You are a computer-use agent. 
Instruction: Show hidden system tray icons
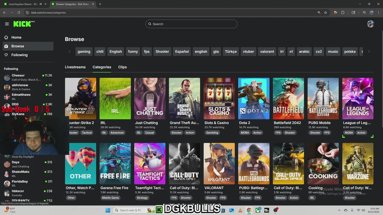tap(339, 210)
